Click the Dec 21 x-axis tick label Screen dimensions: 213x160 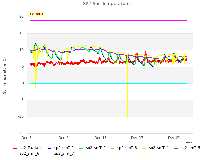(x=174, y=138)
